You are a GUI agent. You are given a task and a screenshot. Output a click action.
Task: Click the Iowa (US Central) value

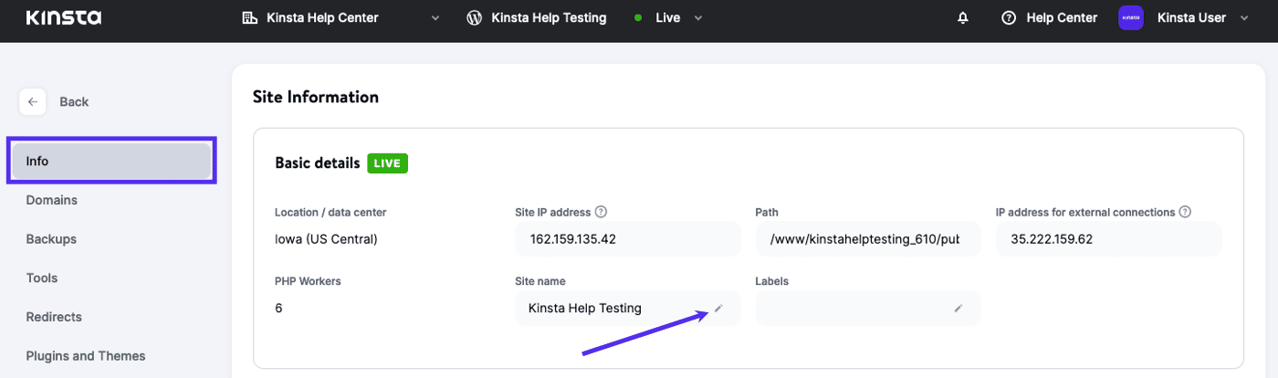pos(326,239)
